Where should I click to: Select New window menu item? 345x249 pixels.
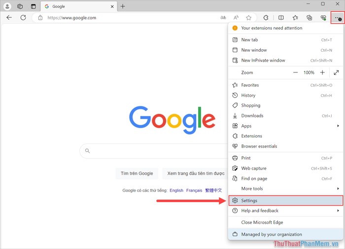[x=285, y=50]
